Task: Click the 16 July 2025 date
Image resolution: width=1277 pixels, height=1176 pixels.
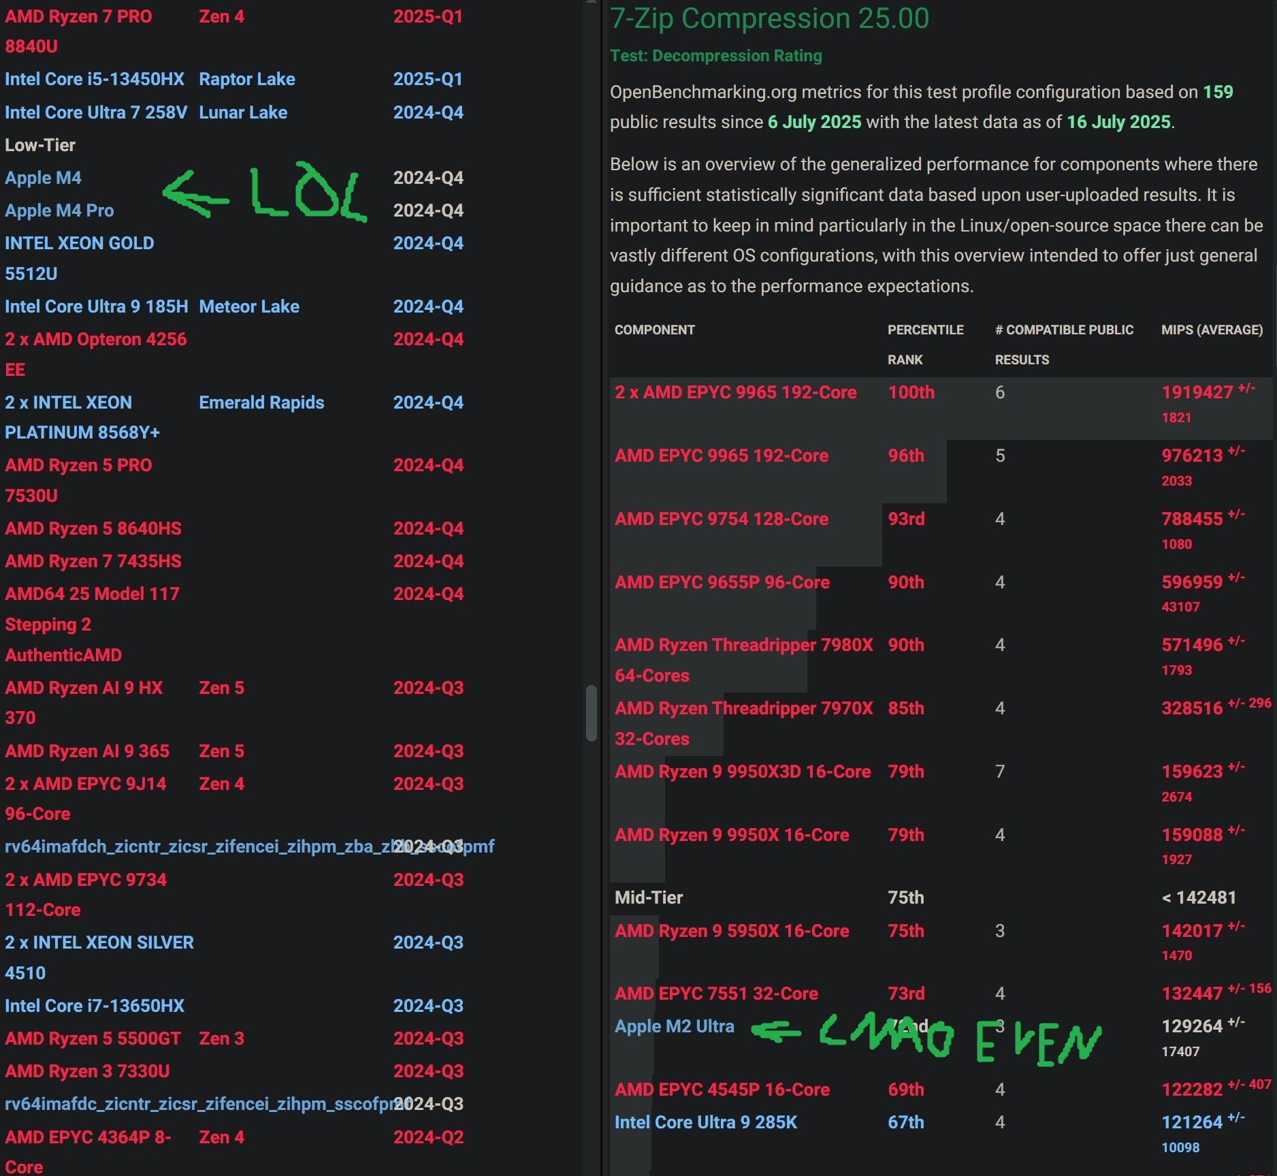Action: tap(1118, 122)
